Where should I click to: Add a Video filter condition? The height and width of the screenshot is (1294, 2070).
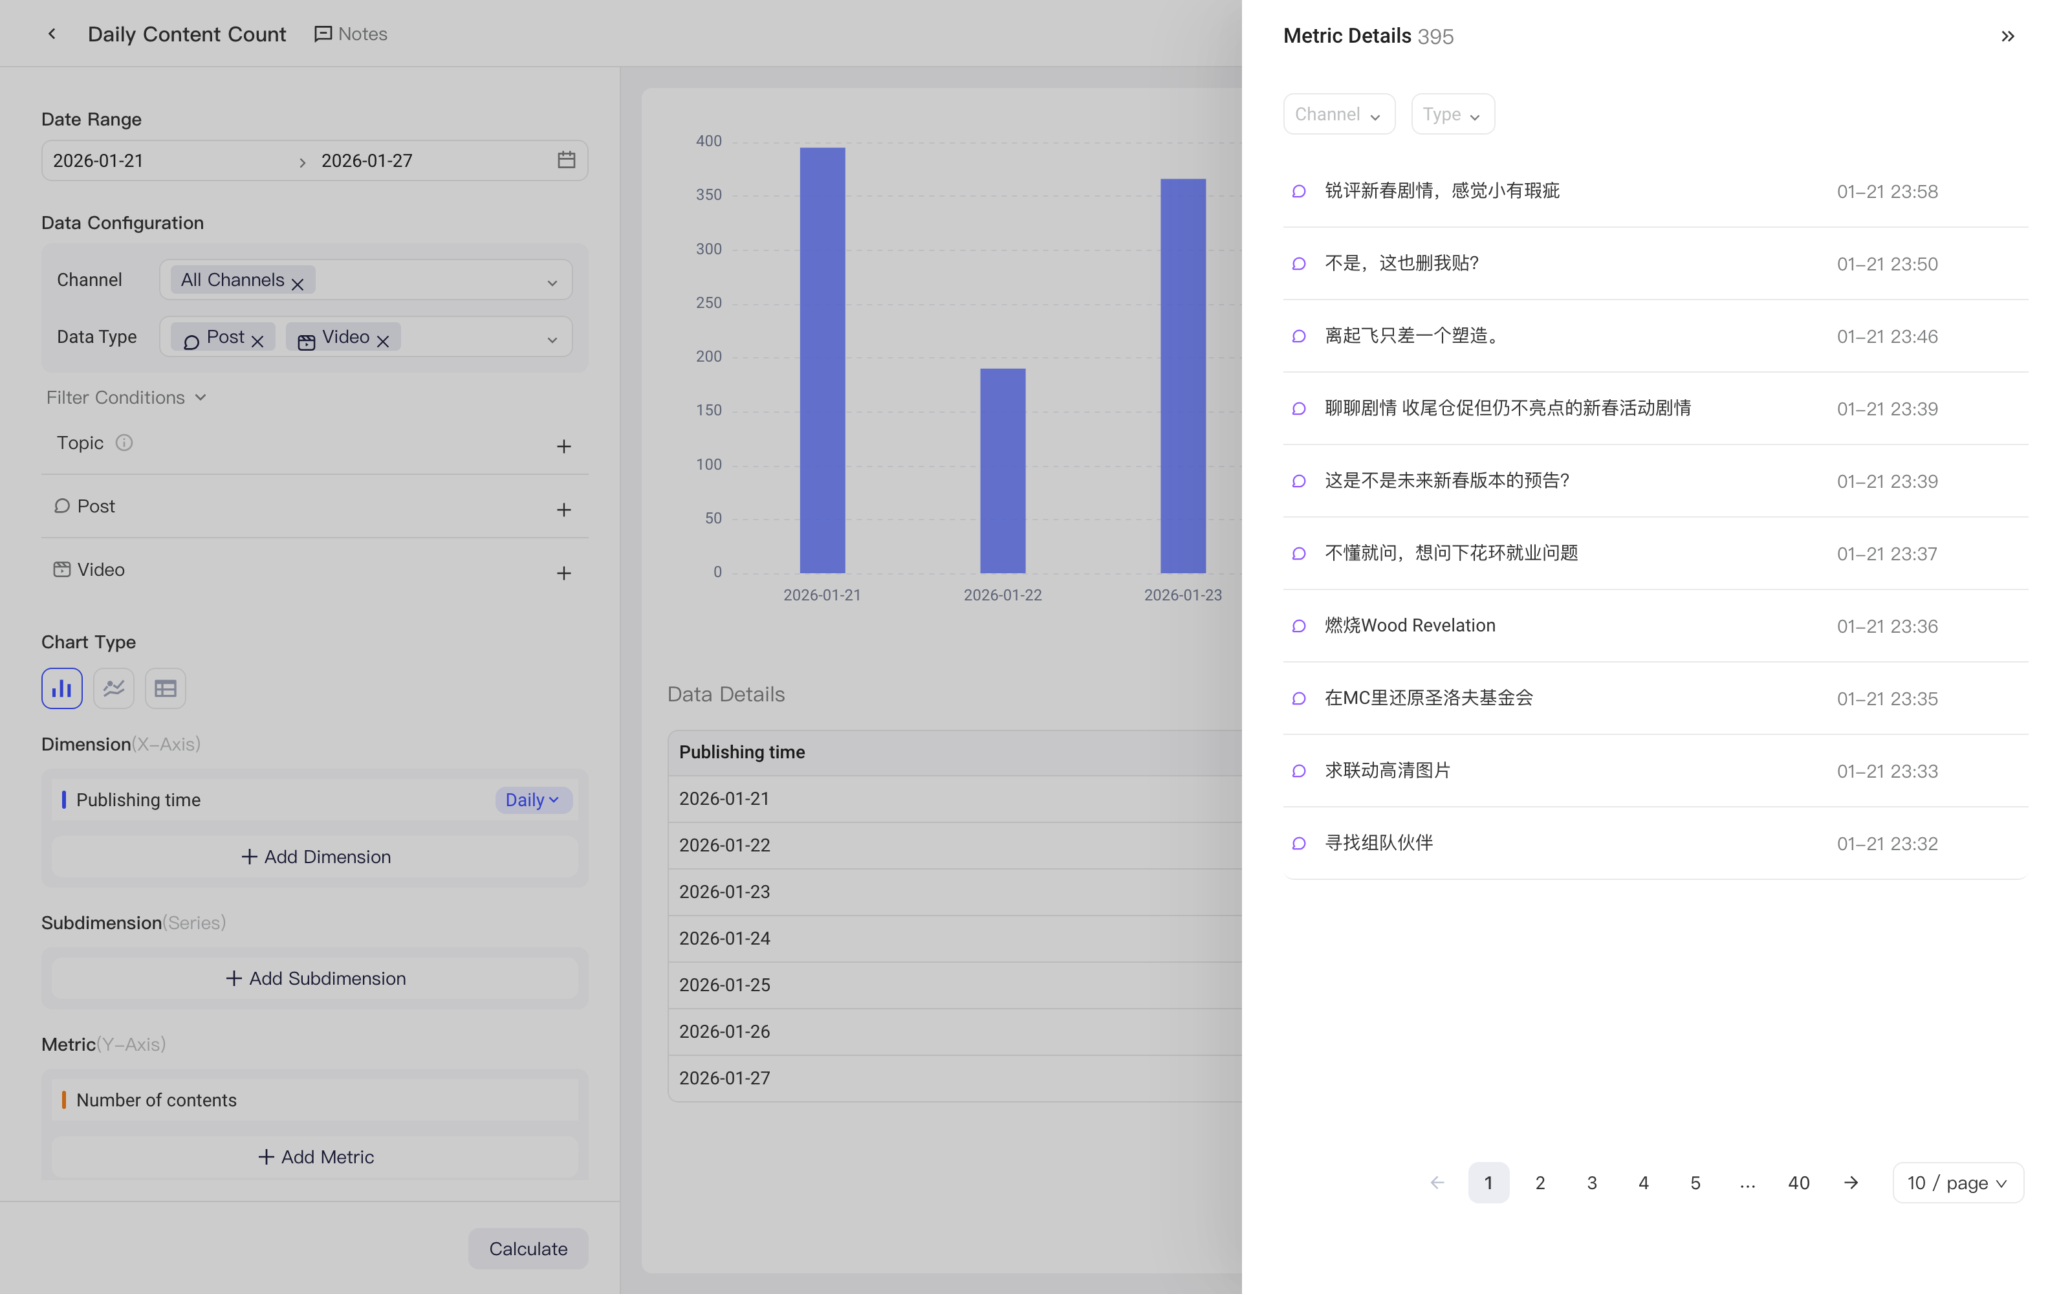tap(563, 573)
